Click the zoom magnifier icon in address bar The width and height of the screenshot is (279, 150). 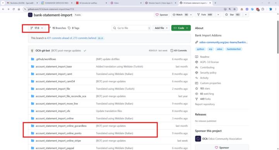pyautogui.click(x=230, y=9)
